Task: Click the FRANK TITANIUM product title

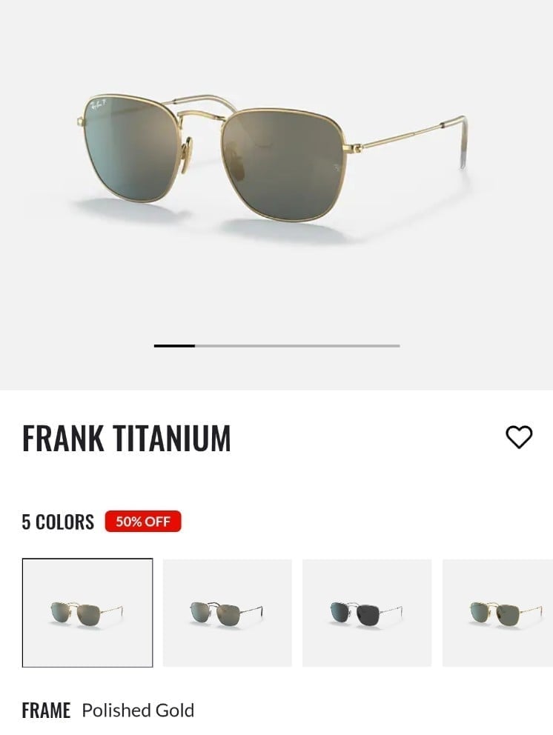Action: (126, 439)
